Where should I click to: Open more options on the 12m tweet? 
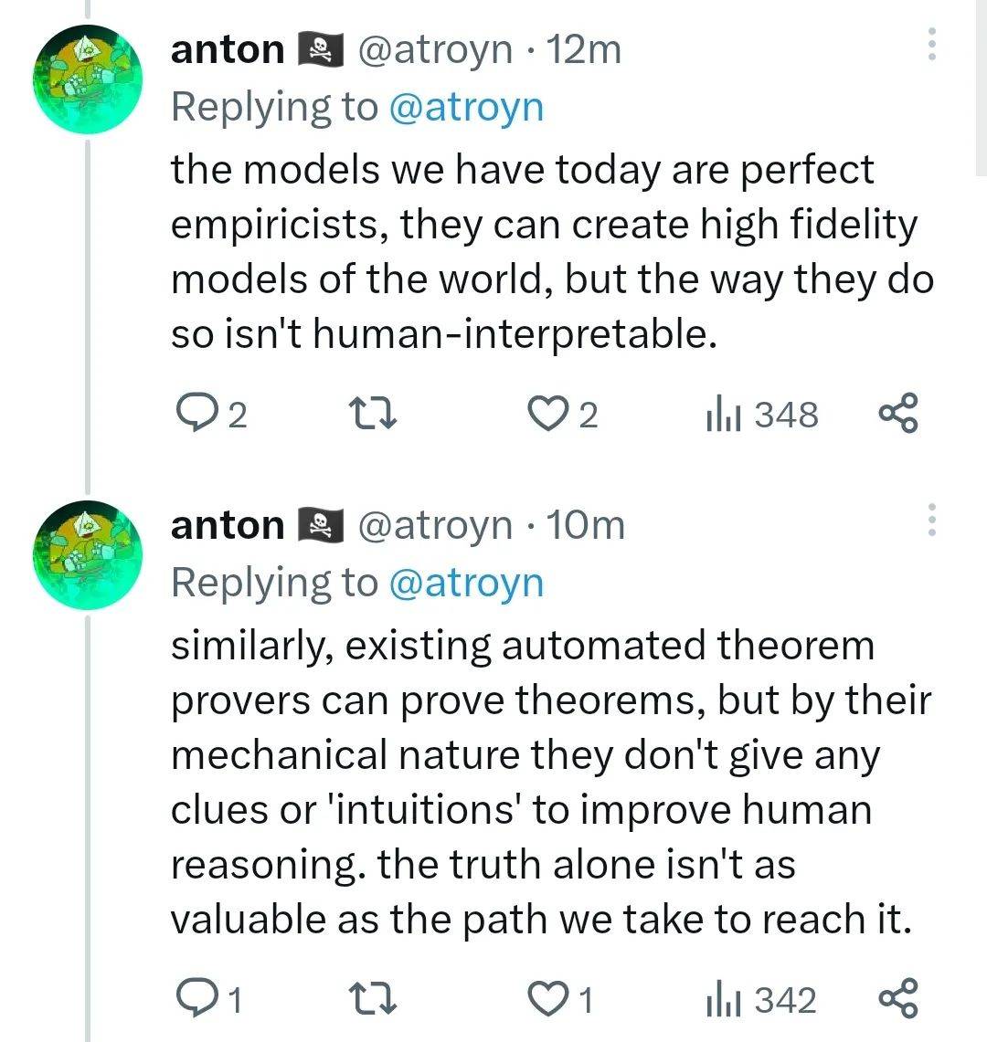click(931, 44)
